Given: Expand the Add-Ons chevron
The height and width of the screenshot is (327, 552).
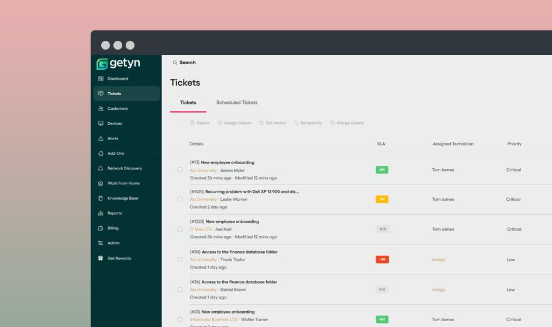Looking at the screenshot, I should coord(157,154).
